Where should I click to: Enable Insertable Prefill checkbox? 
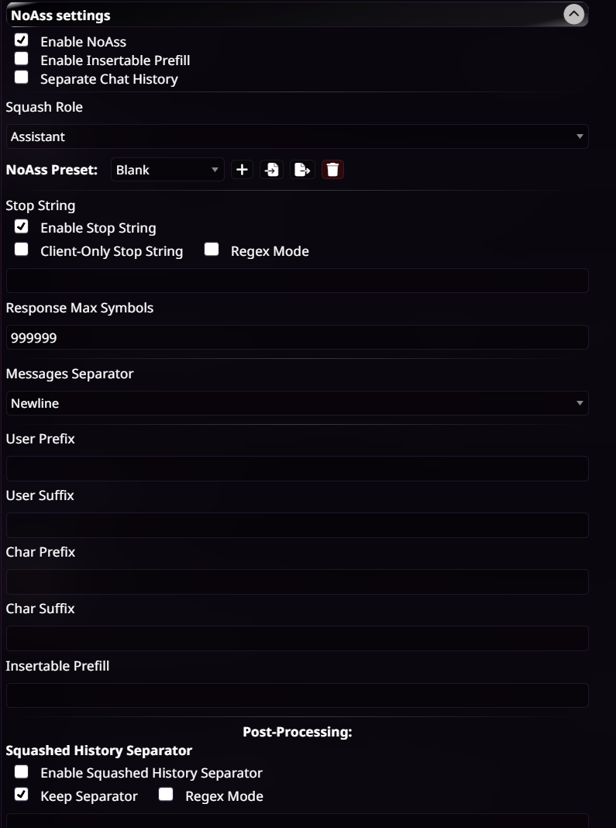pos(21,58)
